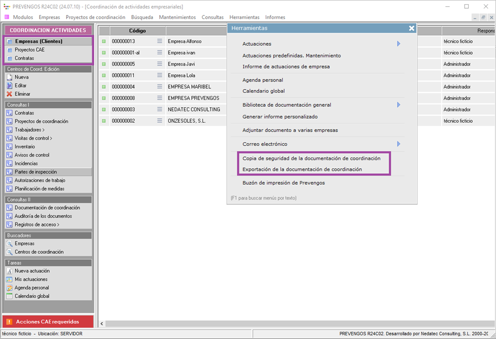Open Agenda personal task icon in sidebar
The image size is (496, 339).
tap(10, 288)
